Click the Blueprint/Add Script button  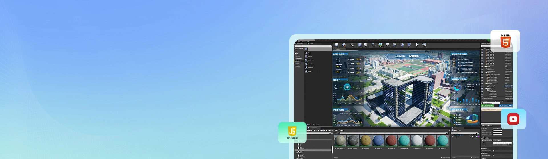(x=506, y=106)
